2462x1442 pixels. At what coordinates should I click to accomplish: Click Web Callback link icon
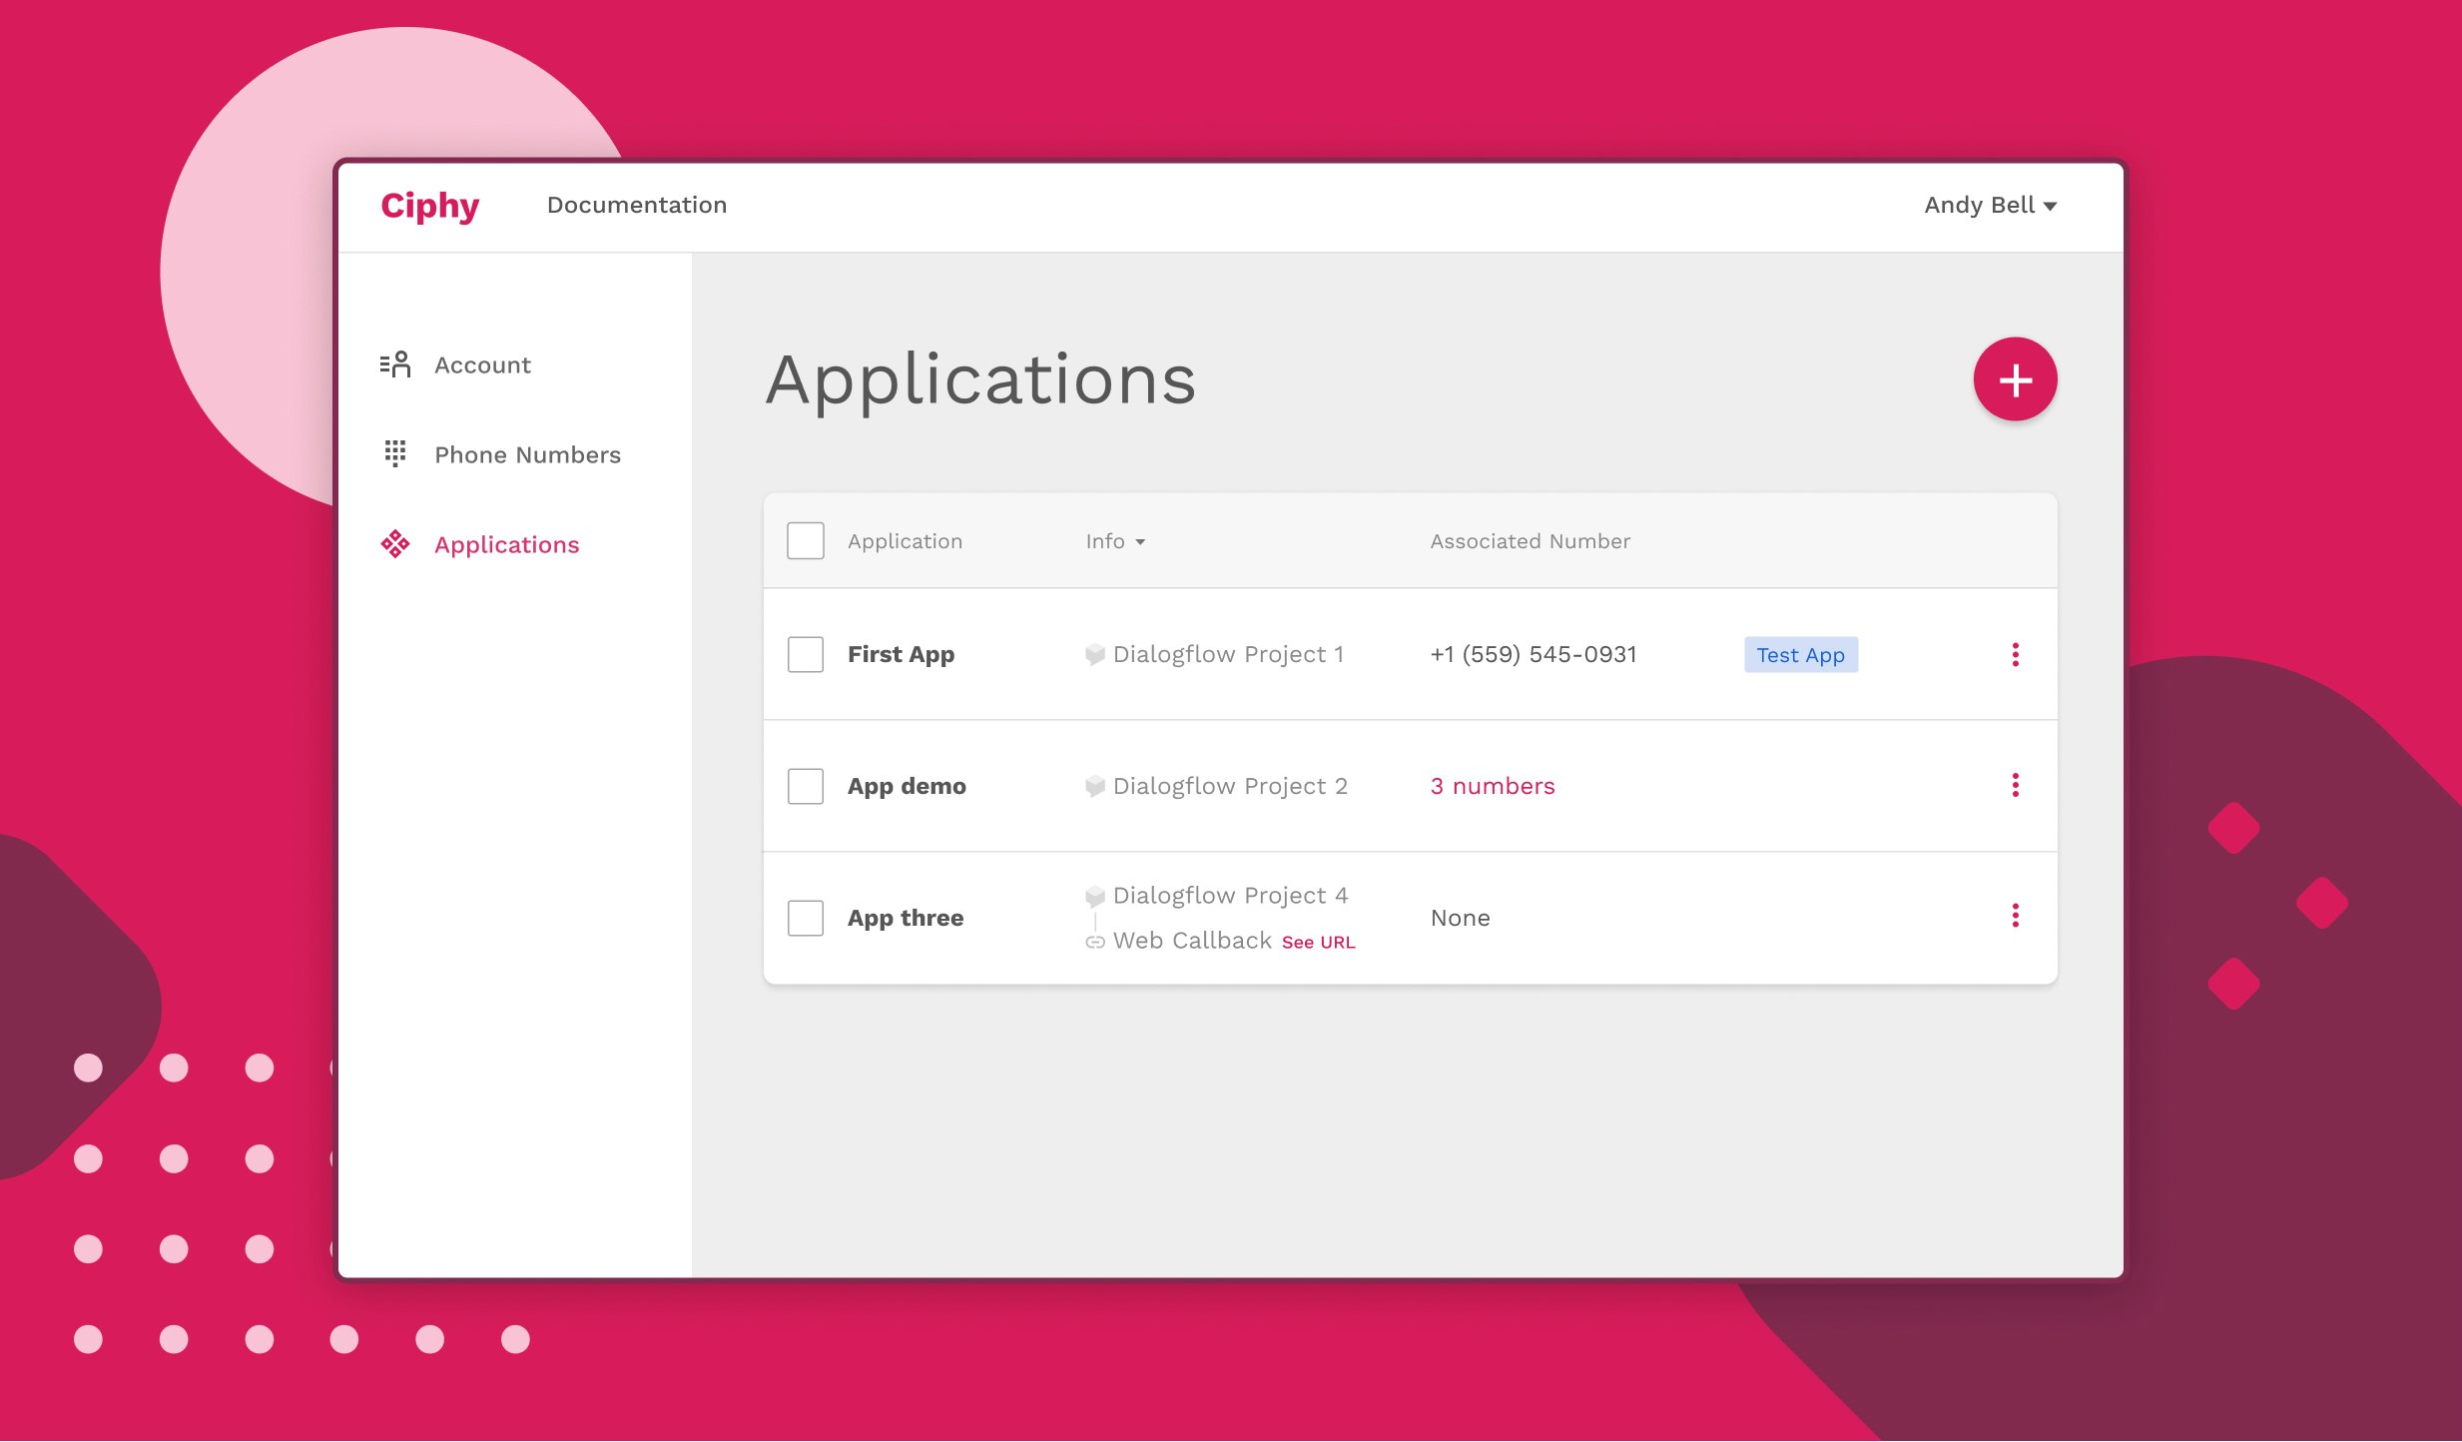[1095, 942]
